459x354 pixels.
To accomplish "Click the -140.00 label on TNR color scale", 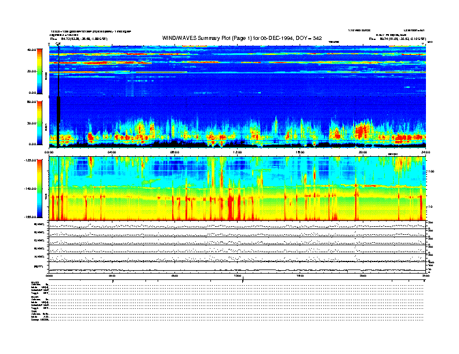I will pos(30,189).
